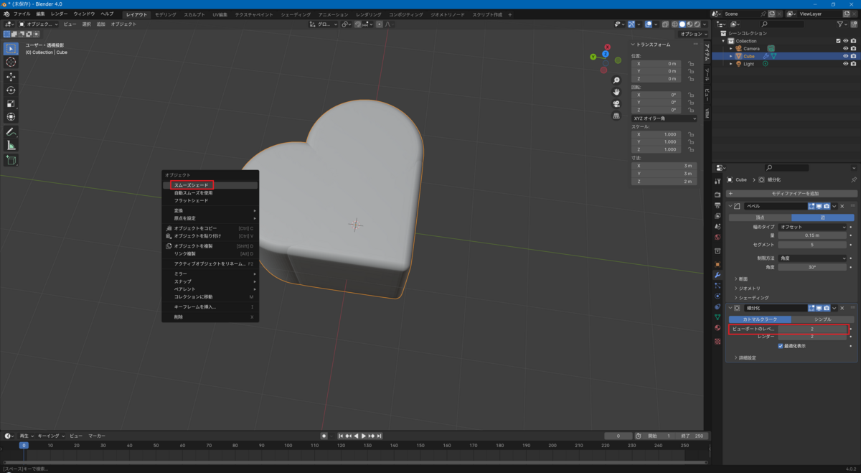Open the Output properties tab icon
The width and height of the screenshot is (861, 473).
(x=717, y=205)
